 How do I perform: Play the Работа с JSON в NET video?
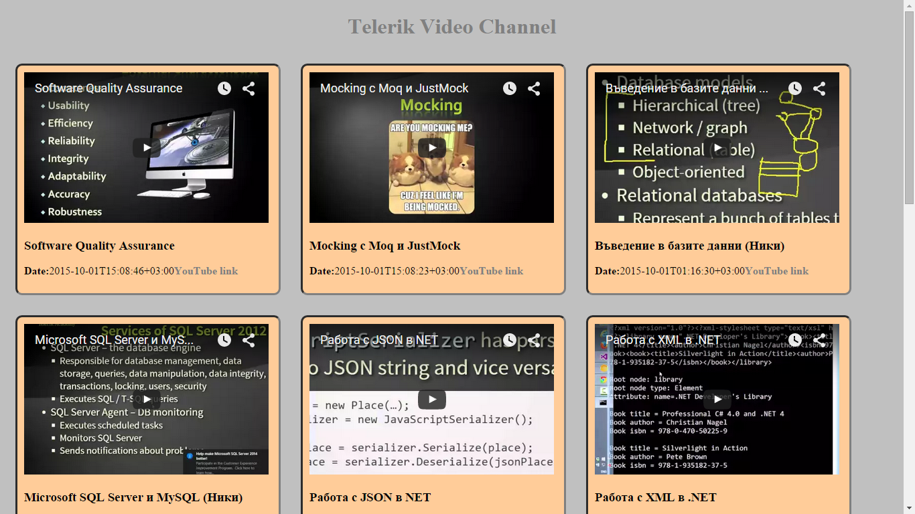click(x=431, y=400)
